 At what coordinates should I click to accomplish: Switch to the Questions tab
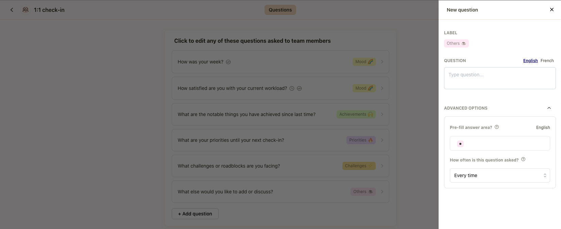280,10
